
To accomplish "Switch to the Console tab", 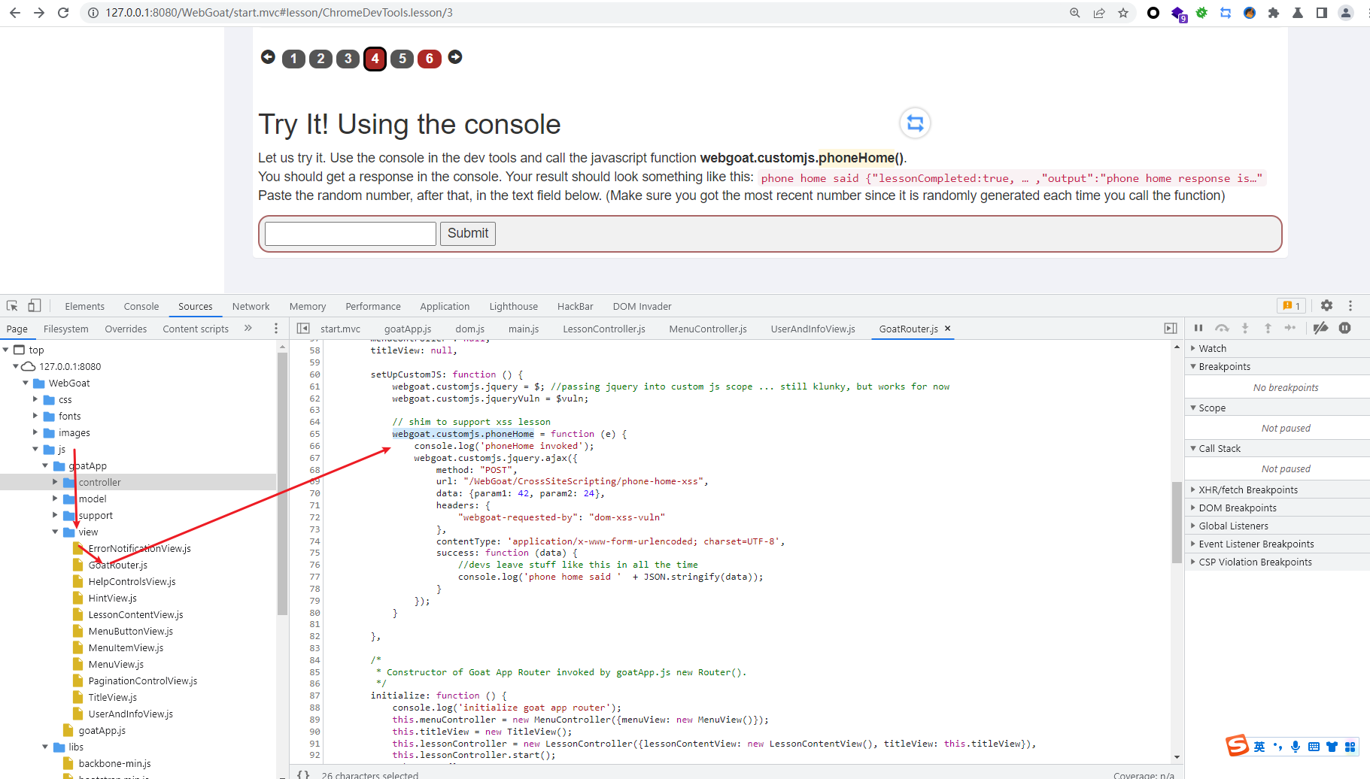I will pyautogui.click(x=141, y=306).
